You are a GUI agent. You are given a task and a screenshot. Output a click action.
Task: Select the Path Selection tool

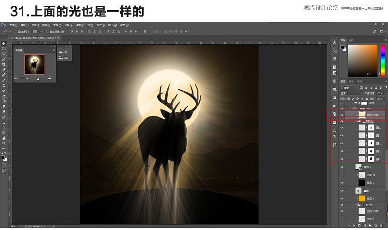click(4, 128)
